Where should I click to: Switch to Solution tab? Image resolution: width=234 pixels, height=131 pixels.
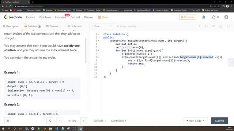click(x=33, y=26)
